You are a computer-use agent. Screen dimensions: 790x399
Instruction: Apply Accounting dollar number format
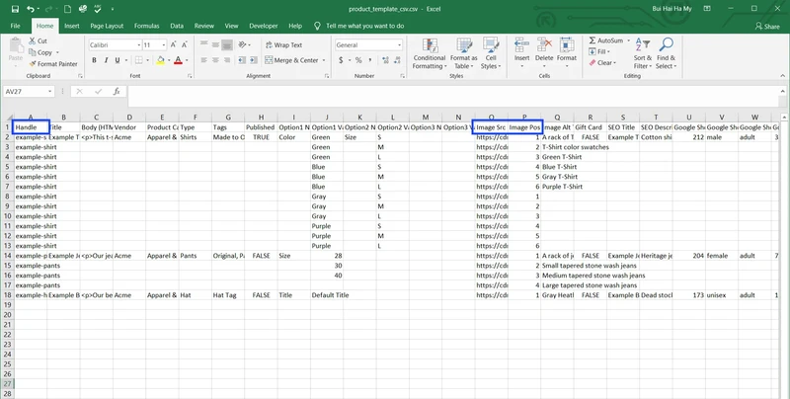click(341, 60)
